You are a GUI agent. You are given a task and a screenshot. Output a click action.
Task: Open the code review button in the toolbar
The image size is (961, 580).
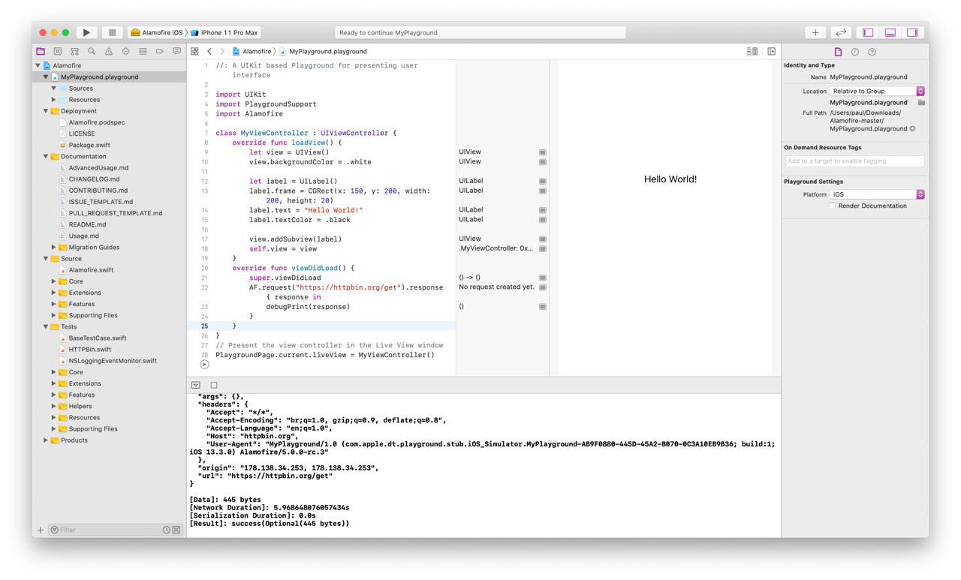point(841,32)
